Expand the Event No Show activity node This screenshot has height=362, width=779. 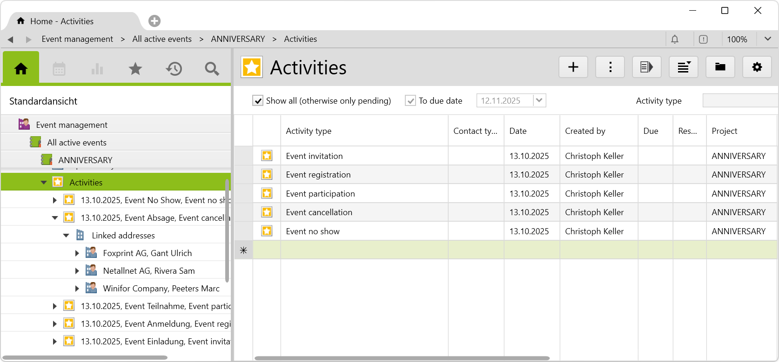tap(55, 200)
